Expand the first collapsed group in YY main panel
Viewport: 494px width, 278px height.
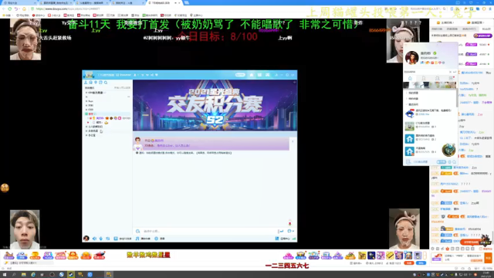pos(407,93)
